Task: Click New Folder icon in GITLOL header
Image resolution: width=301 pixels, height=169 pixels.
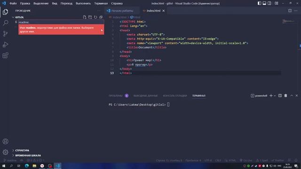Action: point(90,17)
